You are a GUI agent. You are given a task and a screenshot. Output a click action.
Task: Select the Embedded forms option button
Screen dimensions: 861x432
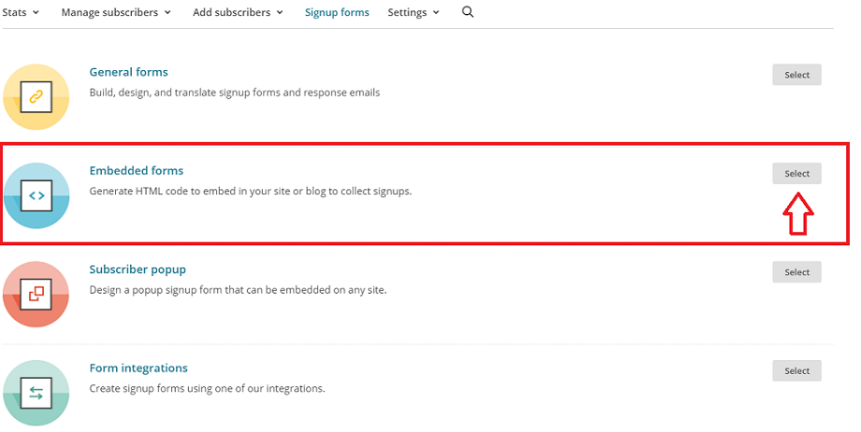pos(796,174)
